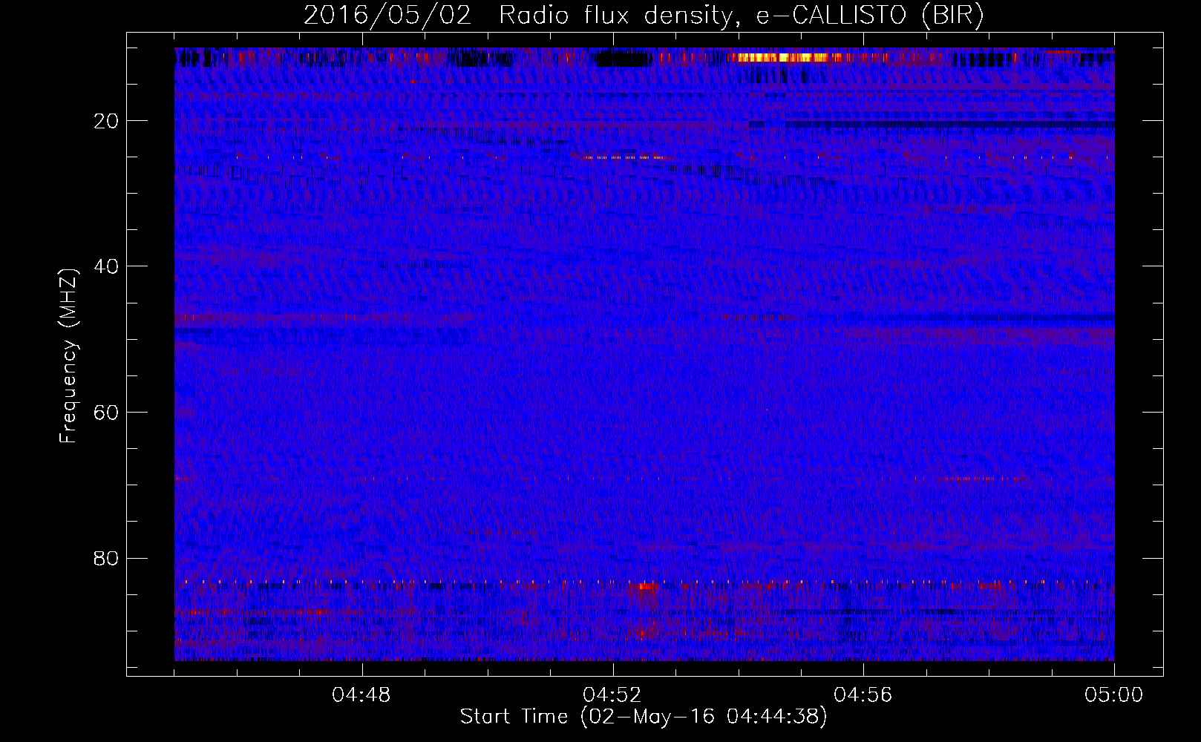Click the 40 frequency tick label
Image resolution: width=1201 pixels, height=742 pixels.
107,266
